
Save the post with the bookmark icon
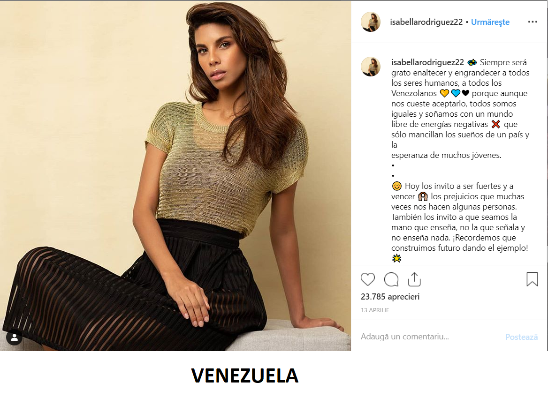pyautogui.click(x=532, y=279)
